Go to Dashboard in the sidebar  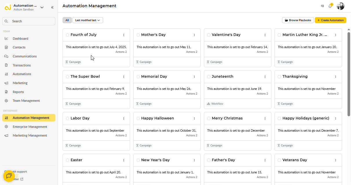click(x=20, y=39)
